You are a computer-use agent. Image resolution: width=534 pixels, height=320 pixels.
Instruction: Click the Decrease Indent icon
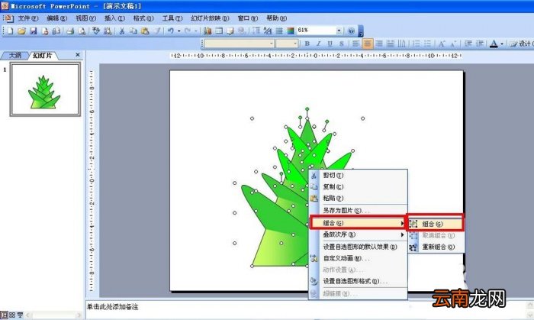[468, 44]
